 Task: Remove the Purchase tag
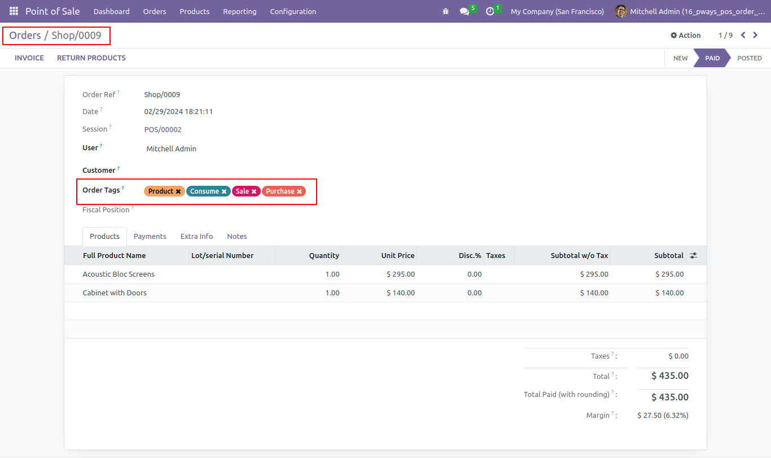(299, 191)
